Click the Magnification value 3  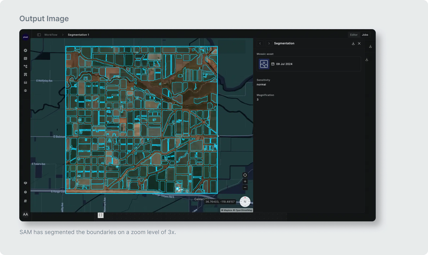(257, 100)
